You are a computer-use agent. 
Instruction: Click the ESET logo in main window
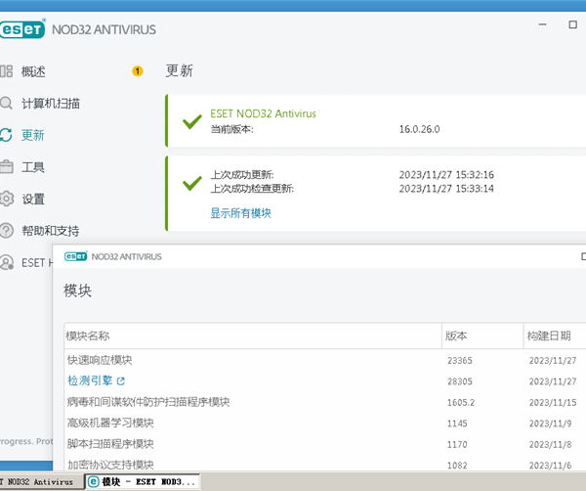coord(22,29)
